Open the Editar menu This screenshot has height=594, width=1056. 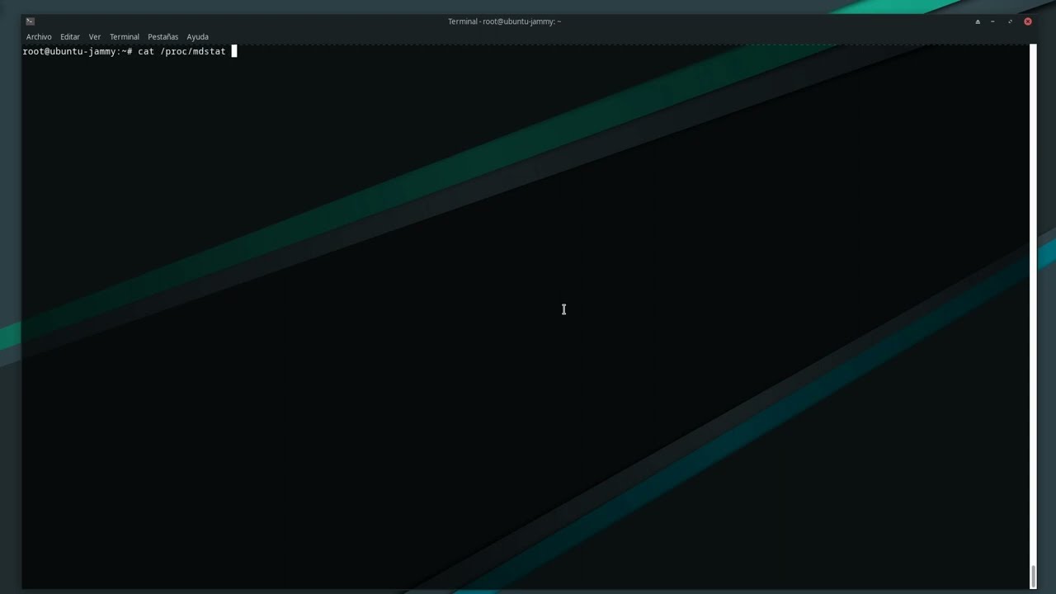(70, 36)
